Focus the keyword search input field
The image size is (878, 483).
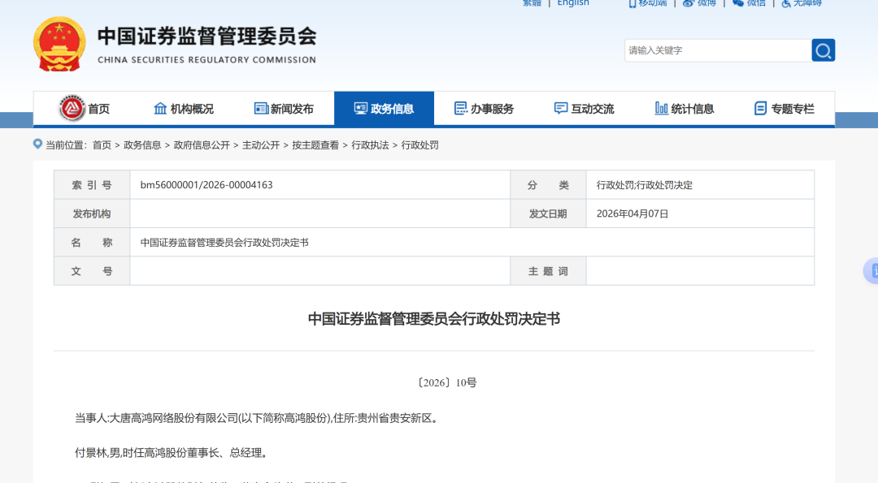pyautogui.click(x=717, y=50)
